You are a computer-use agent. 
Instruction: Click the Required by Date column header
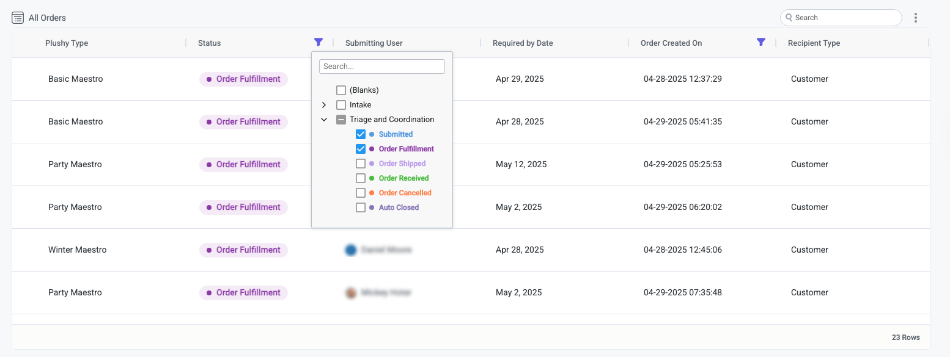[x=523, y=43]
